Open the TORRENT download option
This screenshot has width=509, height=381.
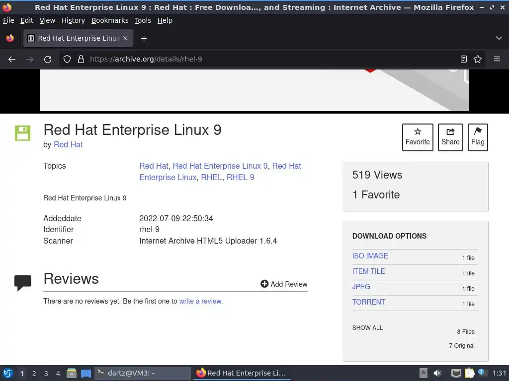[369, 302]
